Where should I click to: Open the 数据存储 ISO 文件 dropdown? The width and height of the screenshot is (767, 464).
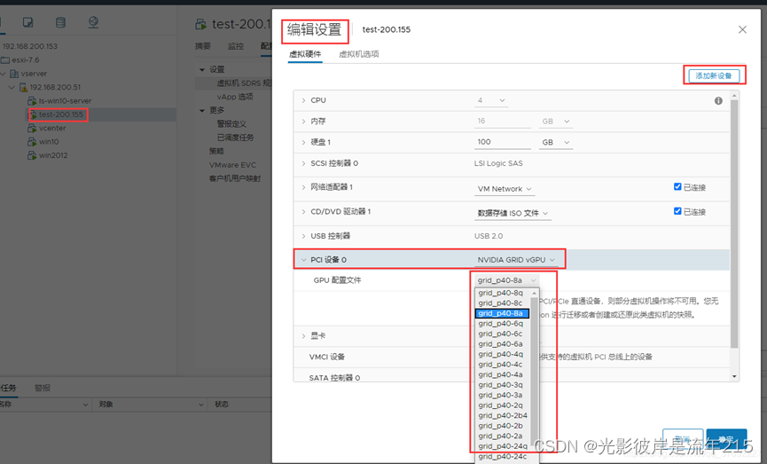[513, 214]
